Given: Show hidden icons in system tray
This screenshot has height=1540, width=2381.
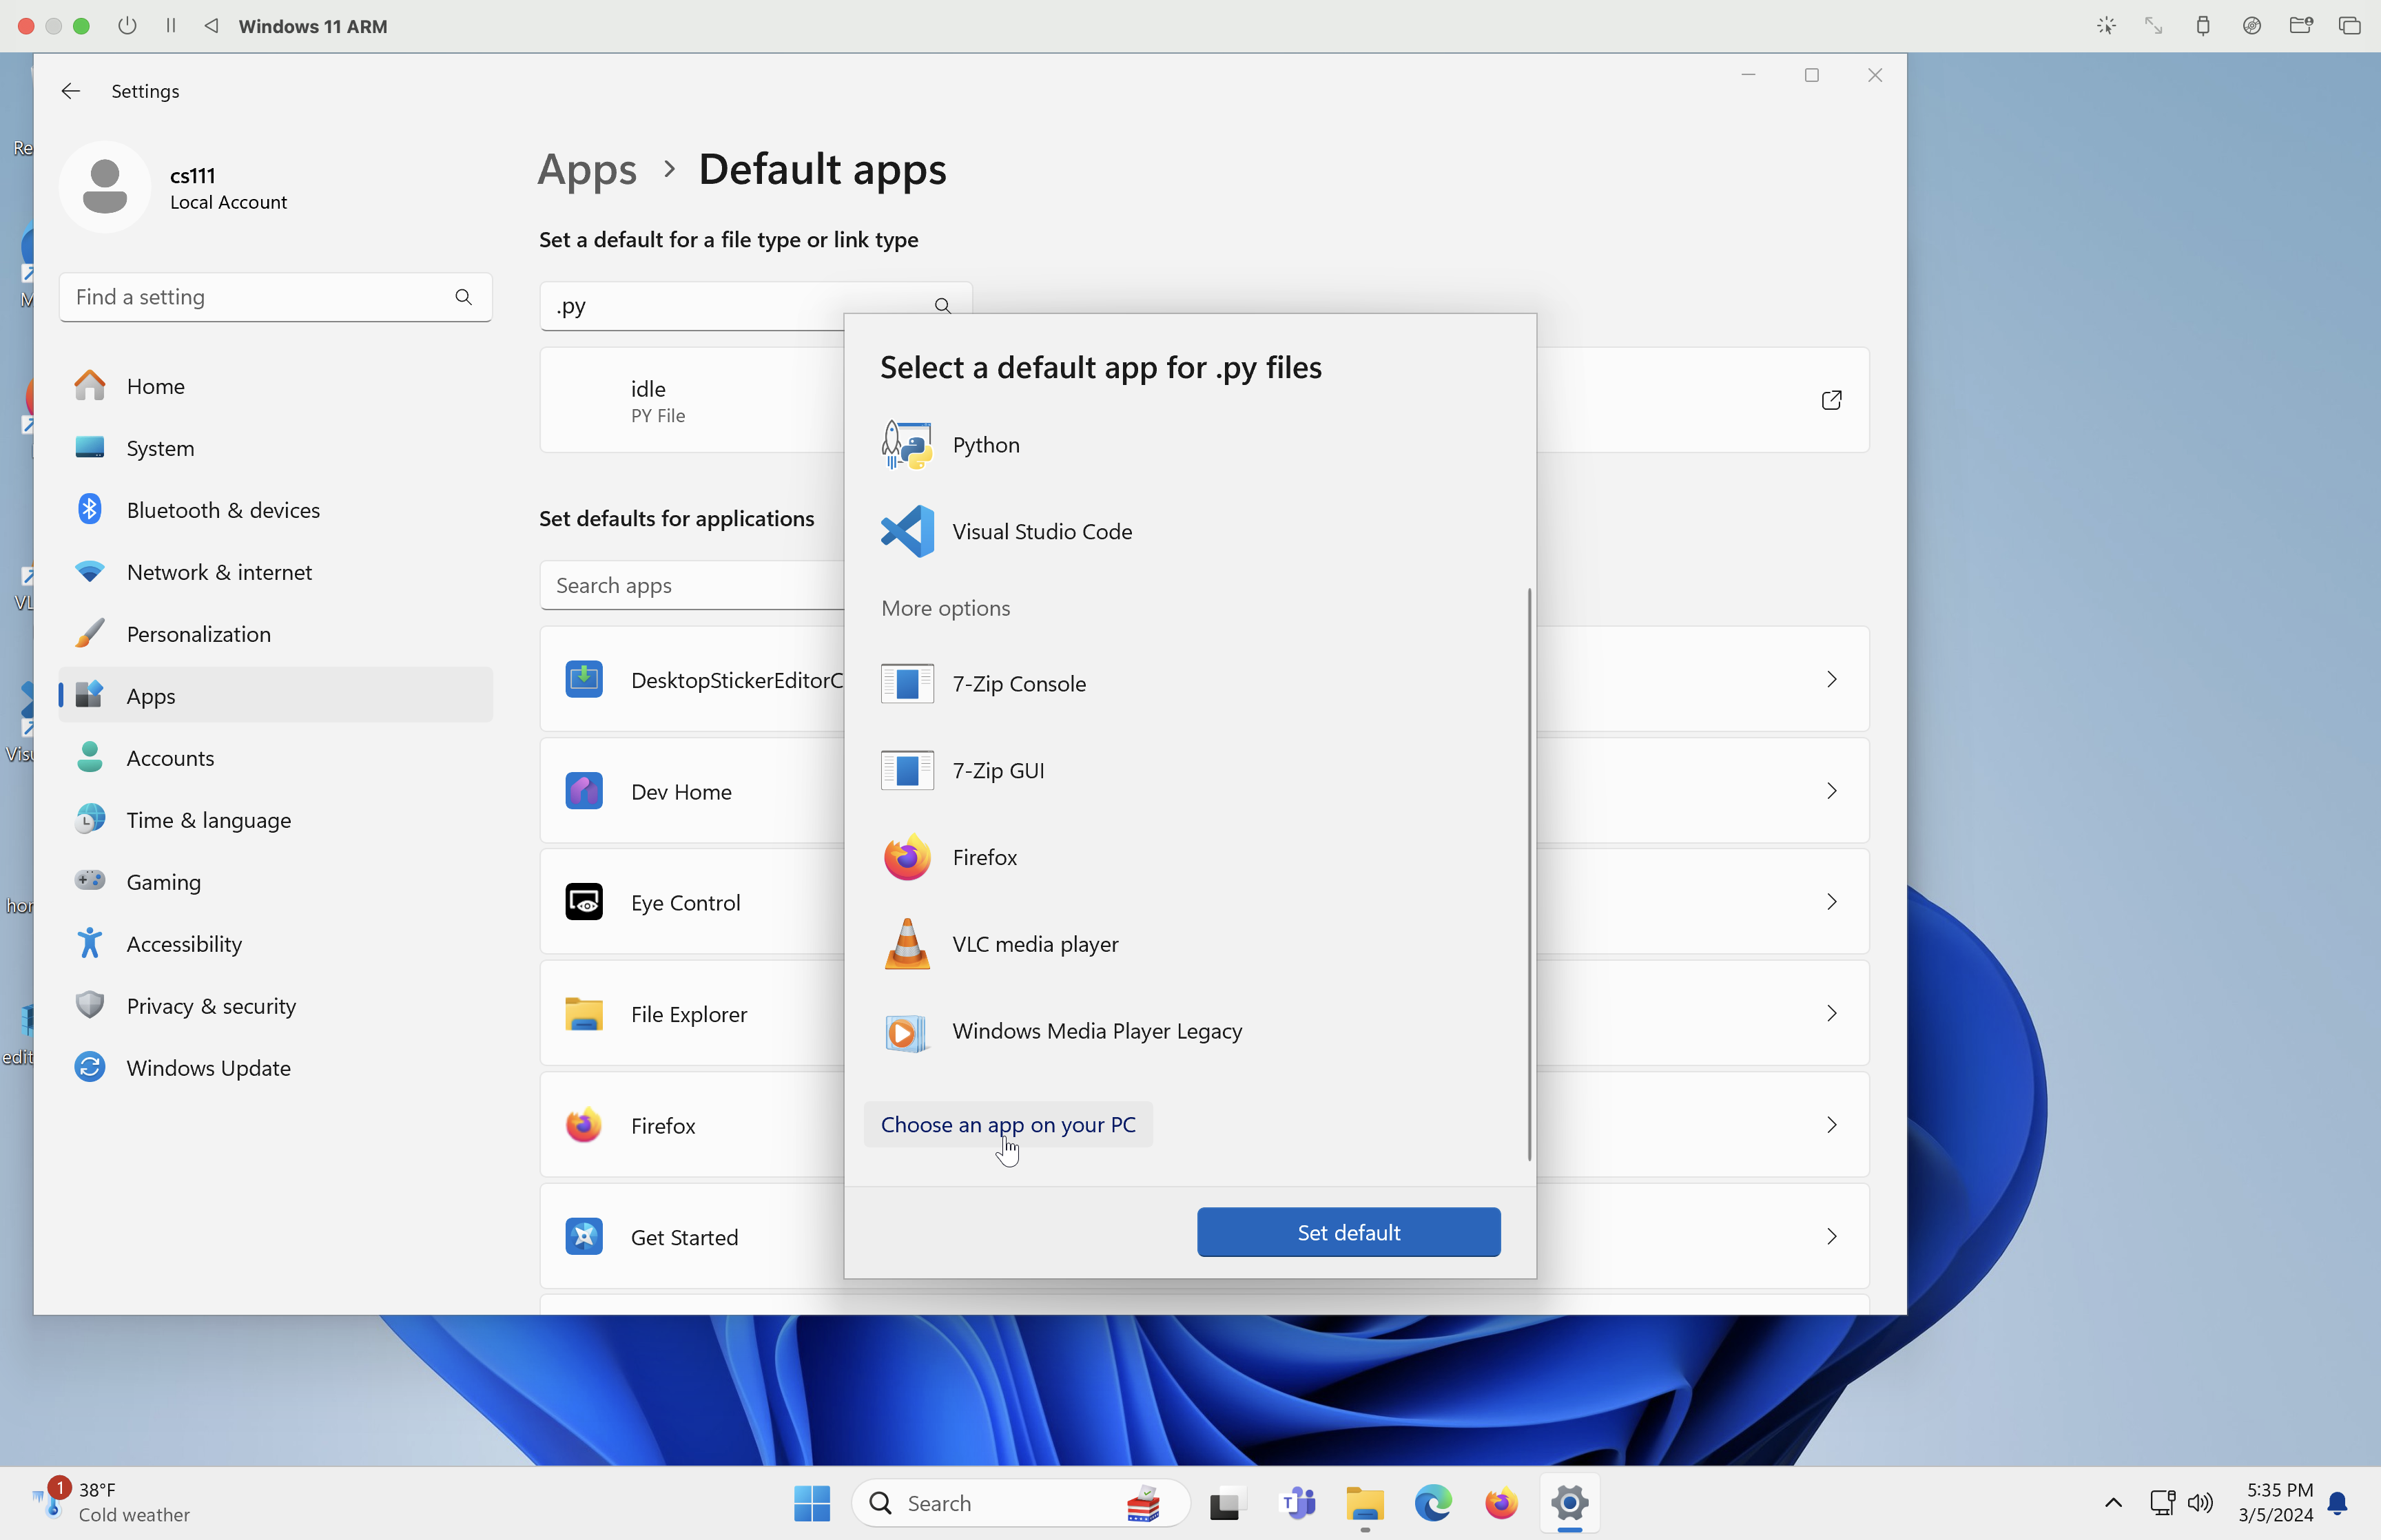Looking at the screenshot, I should coord(2113,1503).
